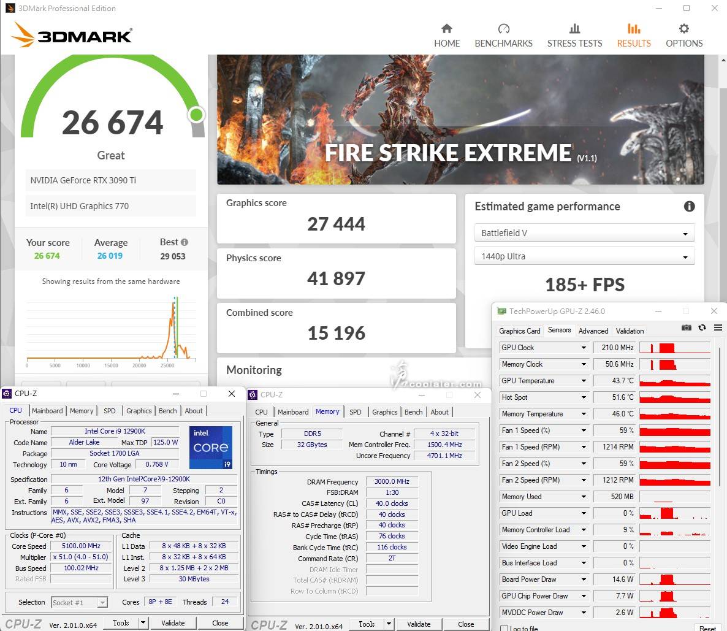This screenshot has width=727, height=631.
Task: Expand the Memory Used sensor dropdown
Action: click(584, 497)
